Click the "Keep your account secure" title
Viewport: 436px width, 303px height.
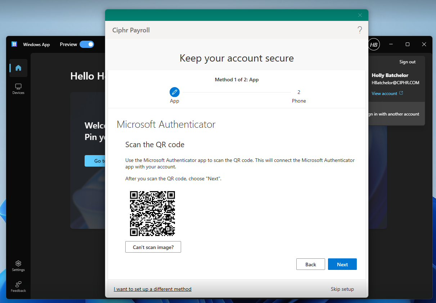237,58
